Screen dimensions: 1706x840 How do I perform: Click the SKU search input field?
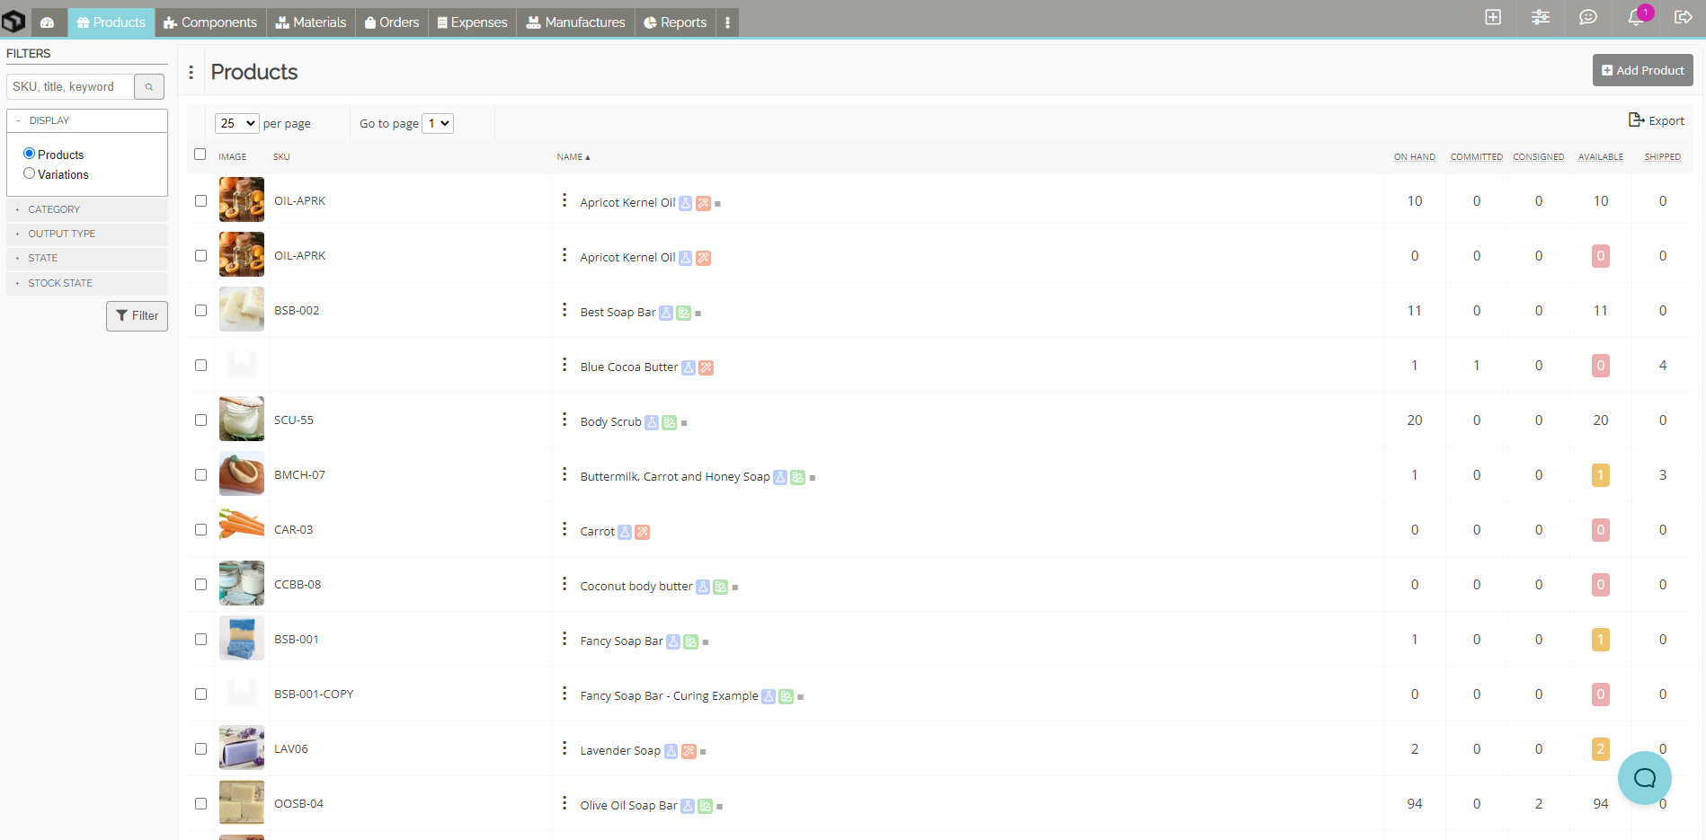pyautogui.click(x=69, y=86)
